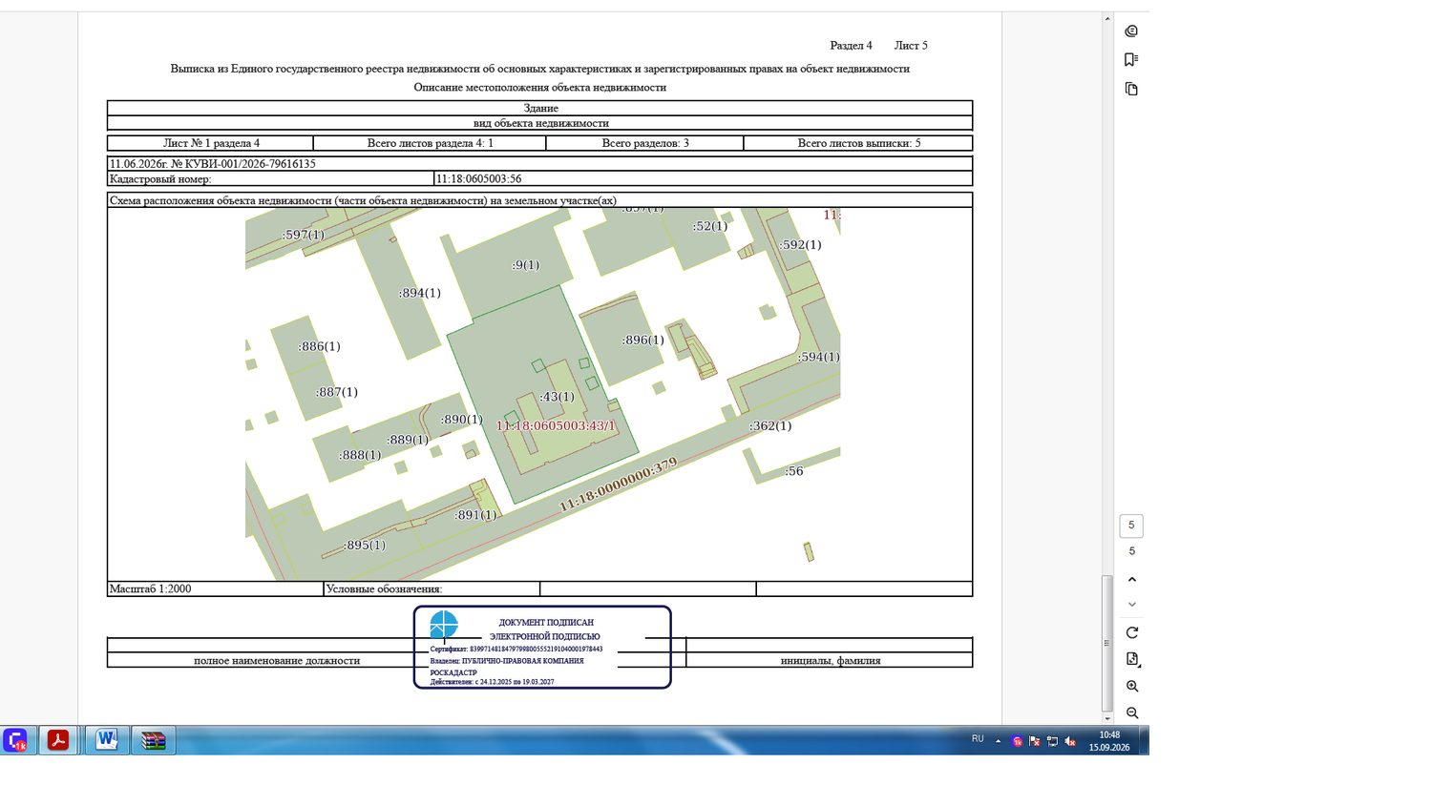Open Adobe Acrobat in the taskbar
1432x805 pixels.
tap(58, 740)
